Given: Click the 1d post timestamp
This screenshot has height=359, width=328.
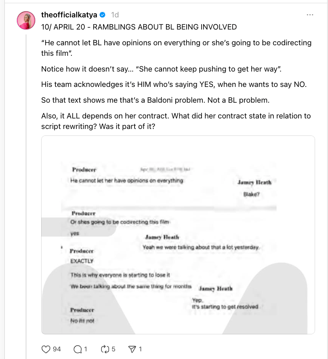Looking at the screenshot, I should click(x=115, y=15).
